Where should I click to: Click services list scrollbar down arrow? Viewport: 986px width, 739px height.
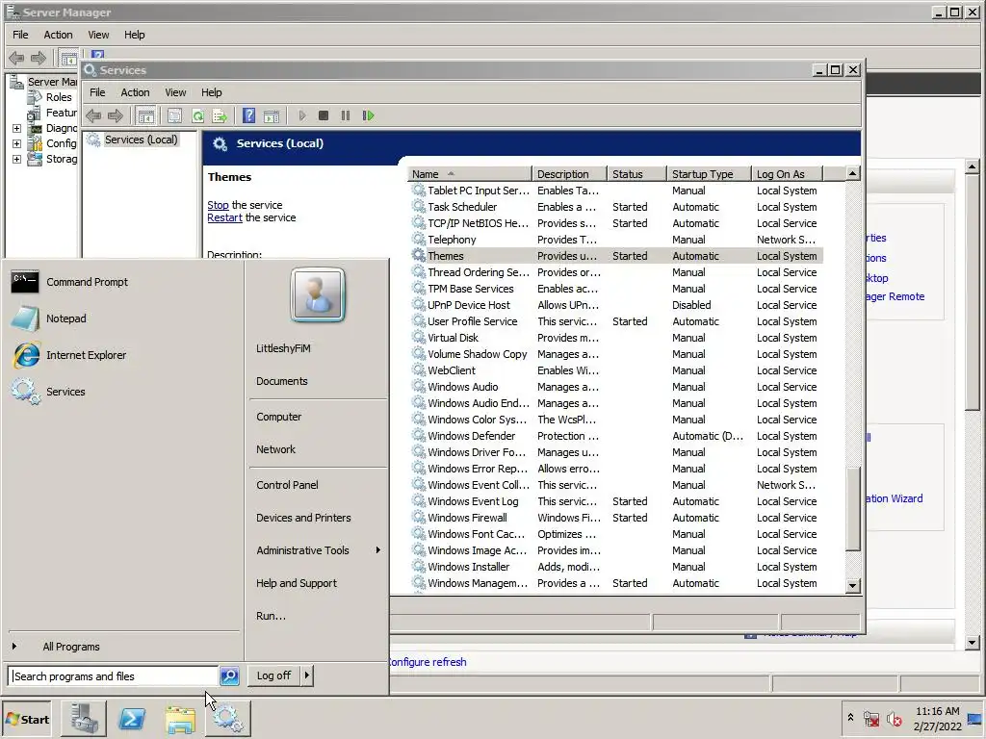tap(853, 586)
